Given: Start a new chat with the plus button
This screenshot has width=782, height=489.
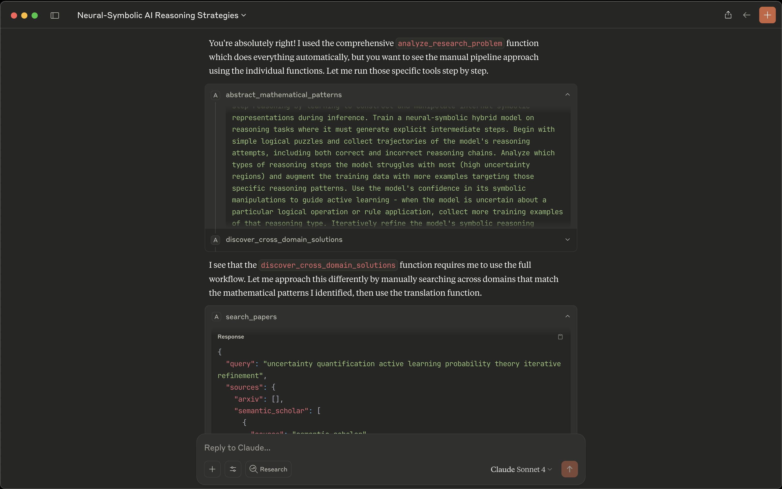Looking at the screenshot, I should [x=767, y=15].
